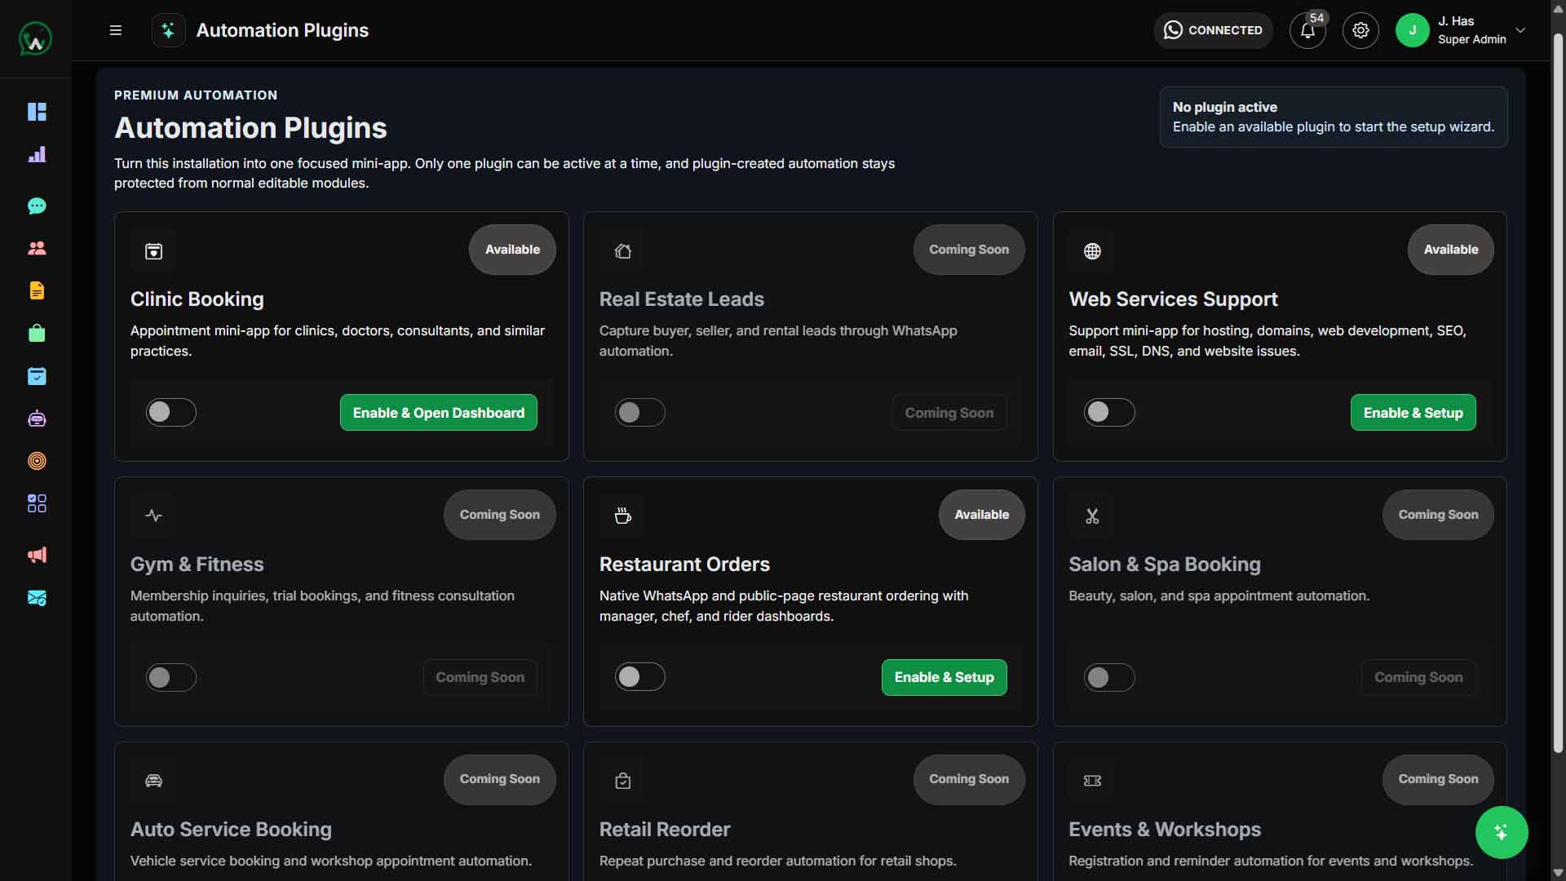Click Coming Soon button under Real Estate Leads

click(949, 413)
